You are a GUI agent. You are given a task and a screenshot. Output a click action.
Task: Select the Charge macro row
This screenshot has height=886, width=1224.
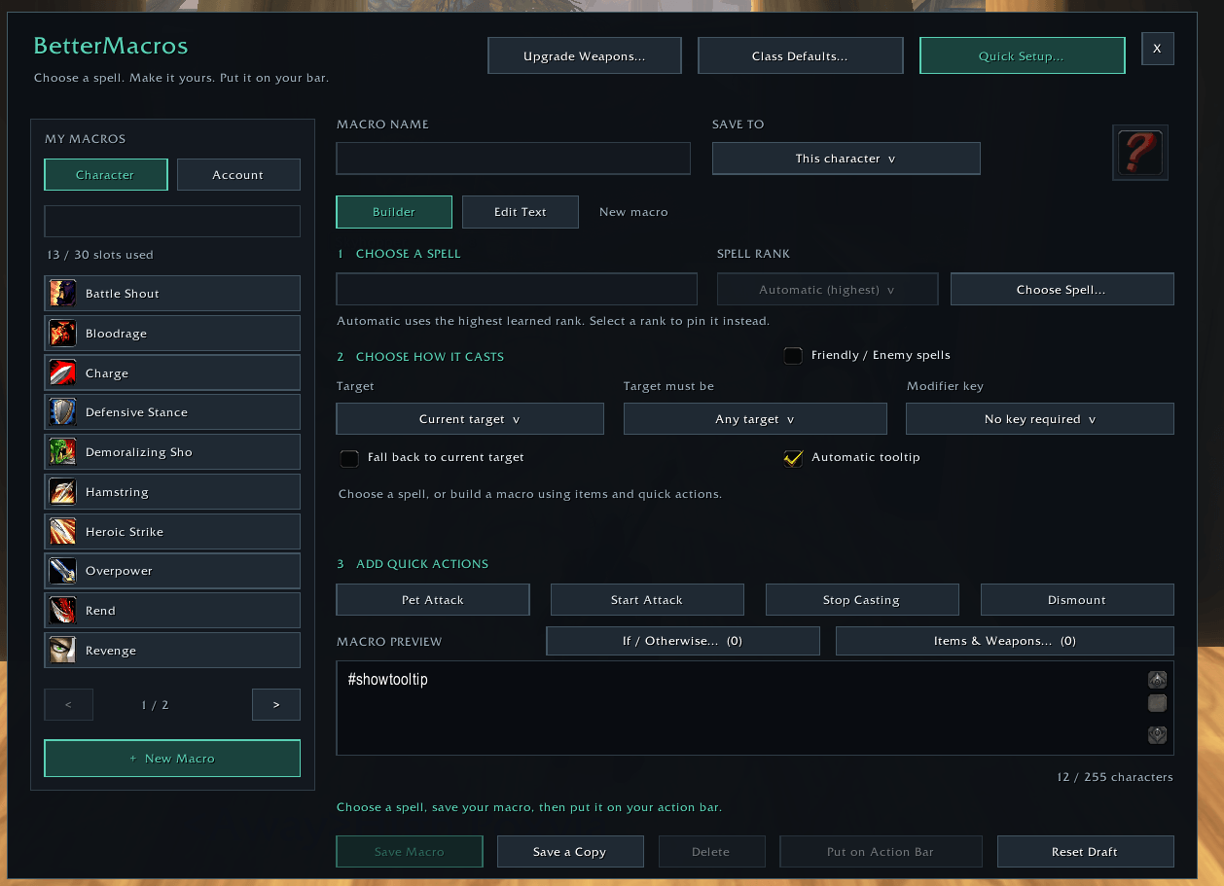coord(172,372)
